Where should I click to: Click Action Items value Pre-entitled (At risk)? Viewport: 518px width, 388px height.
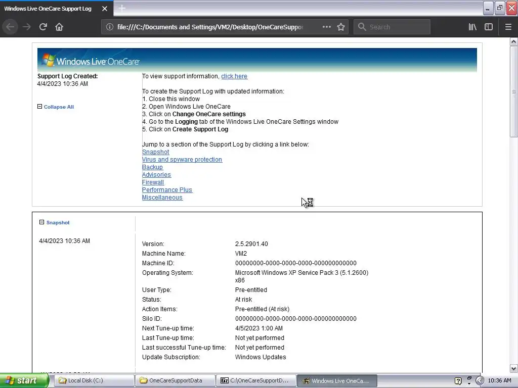[x=262, y=309]
